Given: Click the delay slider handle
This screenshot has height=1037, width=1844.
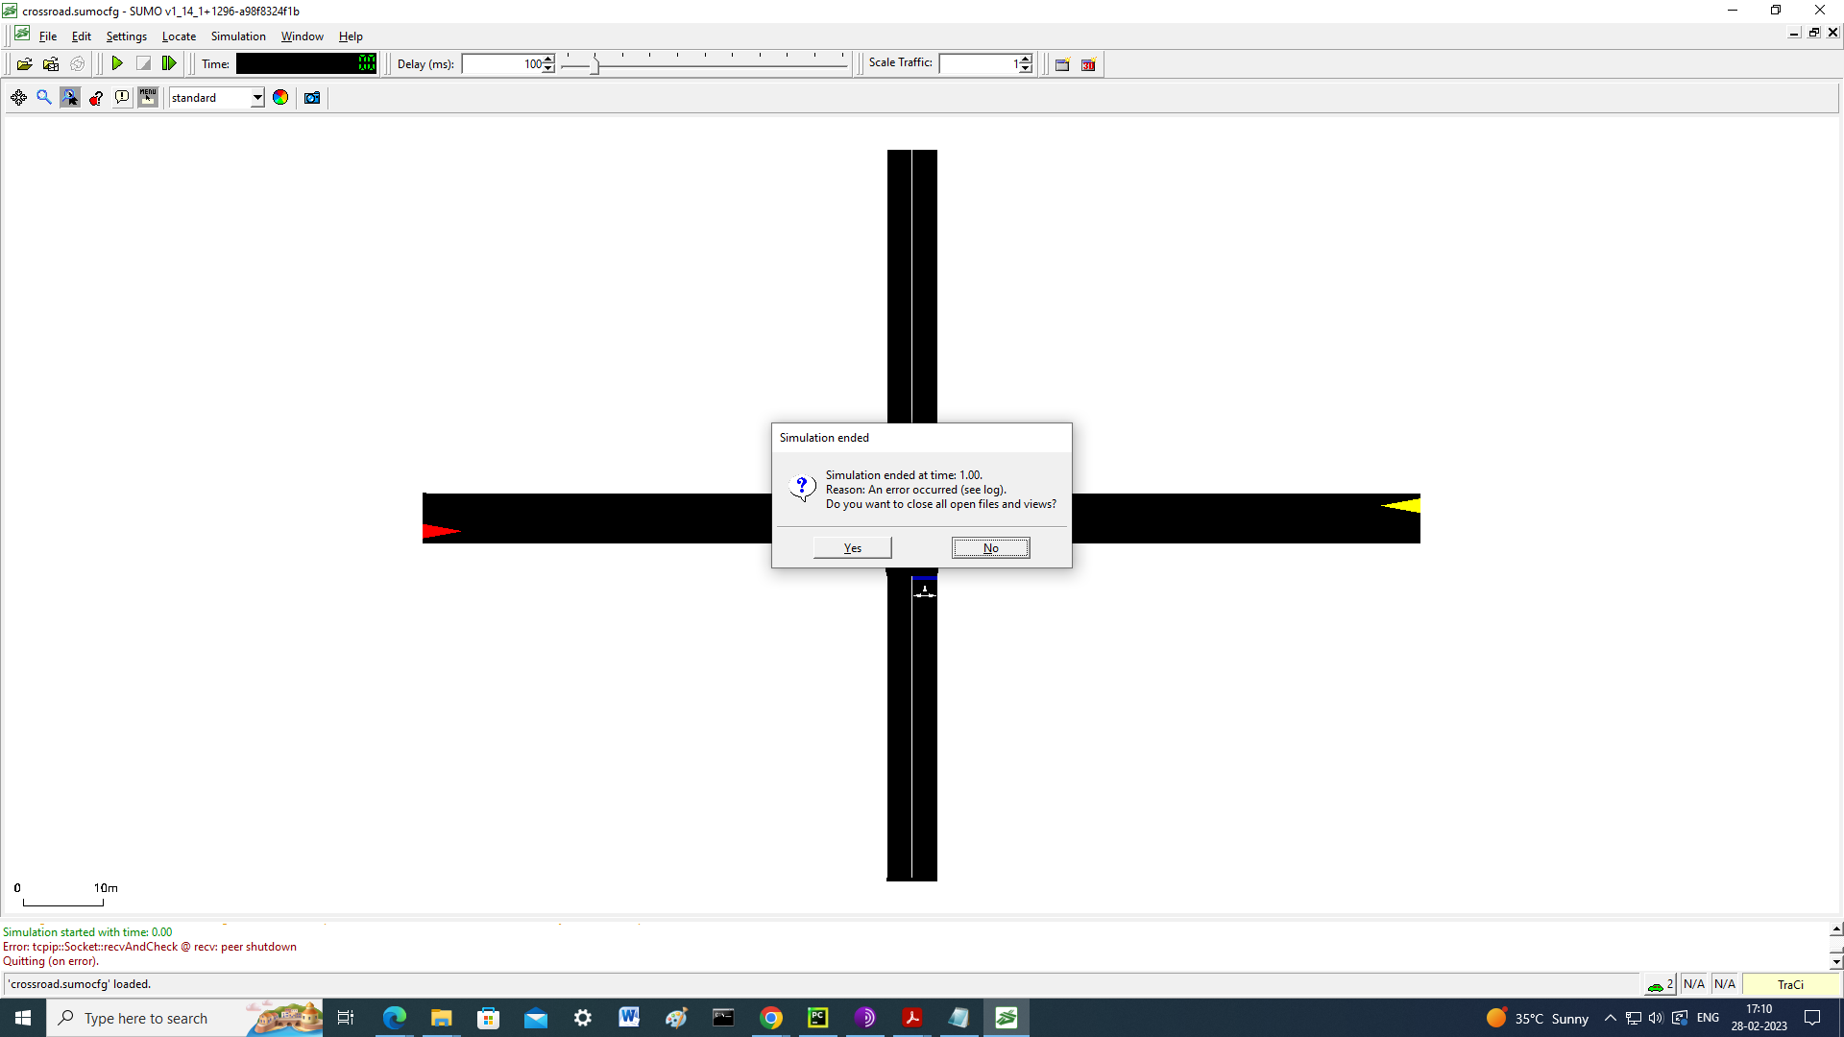Looking at the screenshot, I should pyautogui.click(x=594, y=64).
